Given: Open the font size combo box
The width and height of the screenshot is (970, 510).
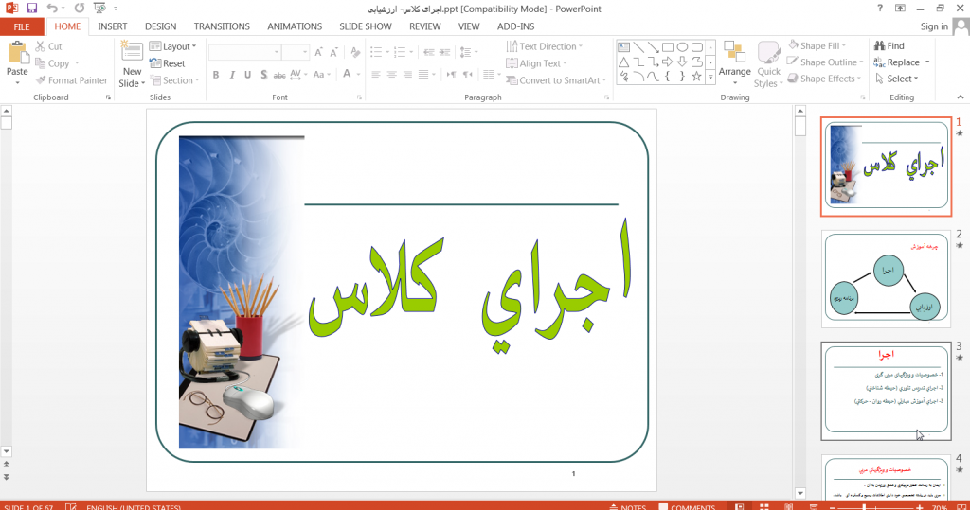Looking at the screenshot, I should tap(296, 53).
